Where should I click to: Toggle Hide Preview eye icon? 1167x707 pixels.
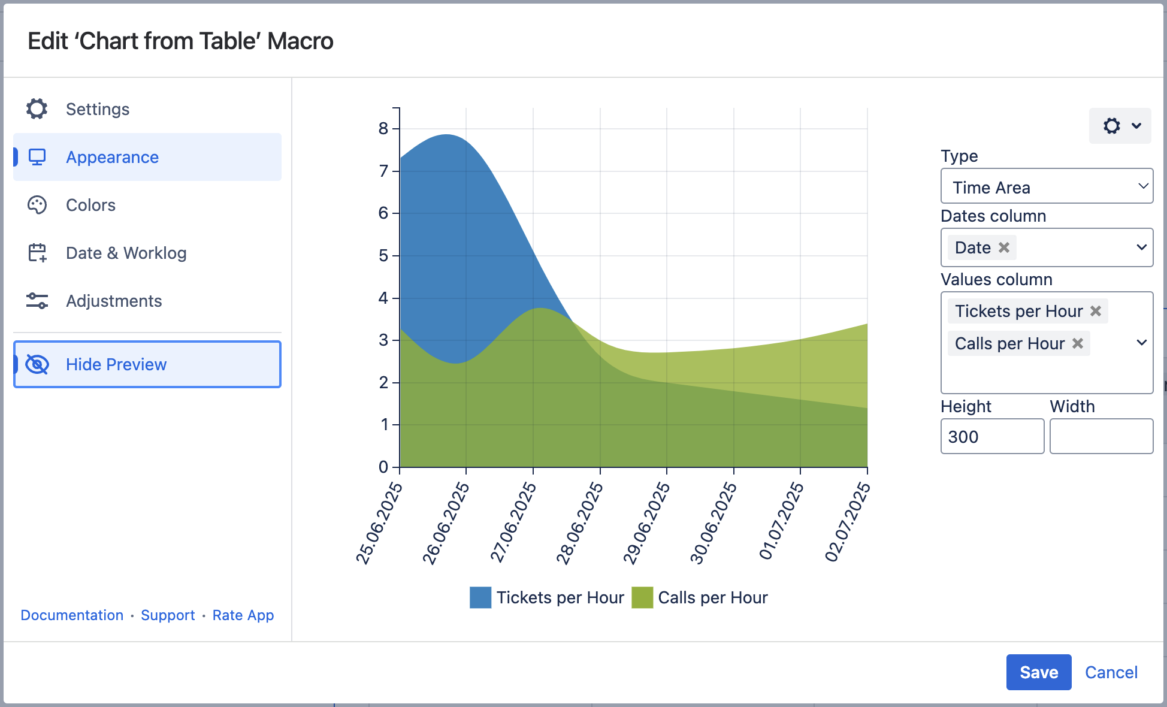coord(37,364)
